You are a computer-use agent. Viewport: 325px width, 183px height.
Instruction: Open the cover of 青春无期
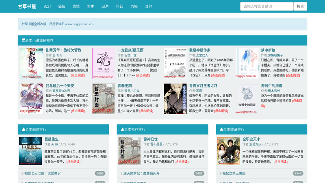coord(104,99)
